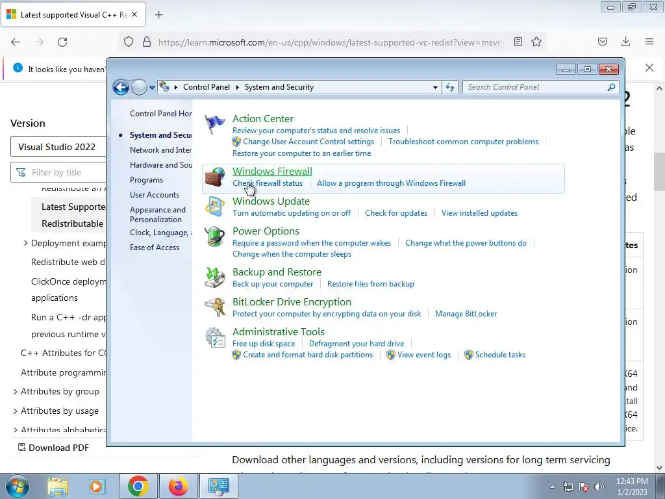Click Check for updates link
This screenshot has height=499, width=665.
(x=396, y=213)
